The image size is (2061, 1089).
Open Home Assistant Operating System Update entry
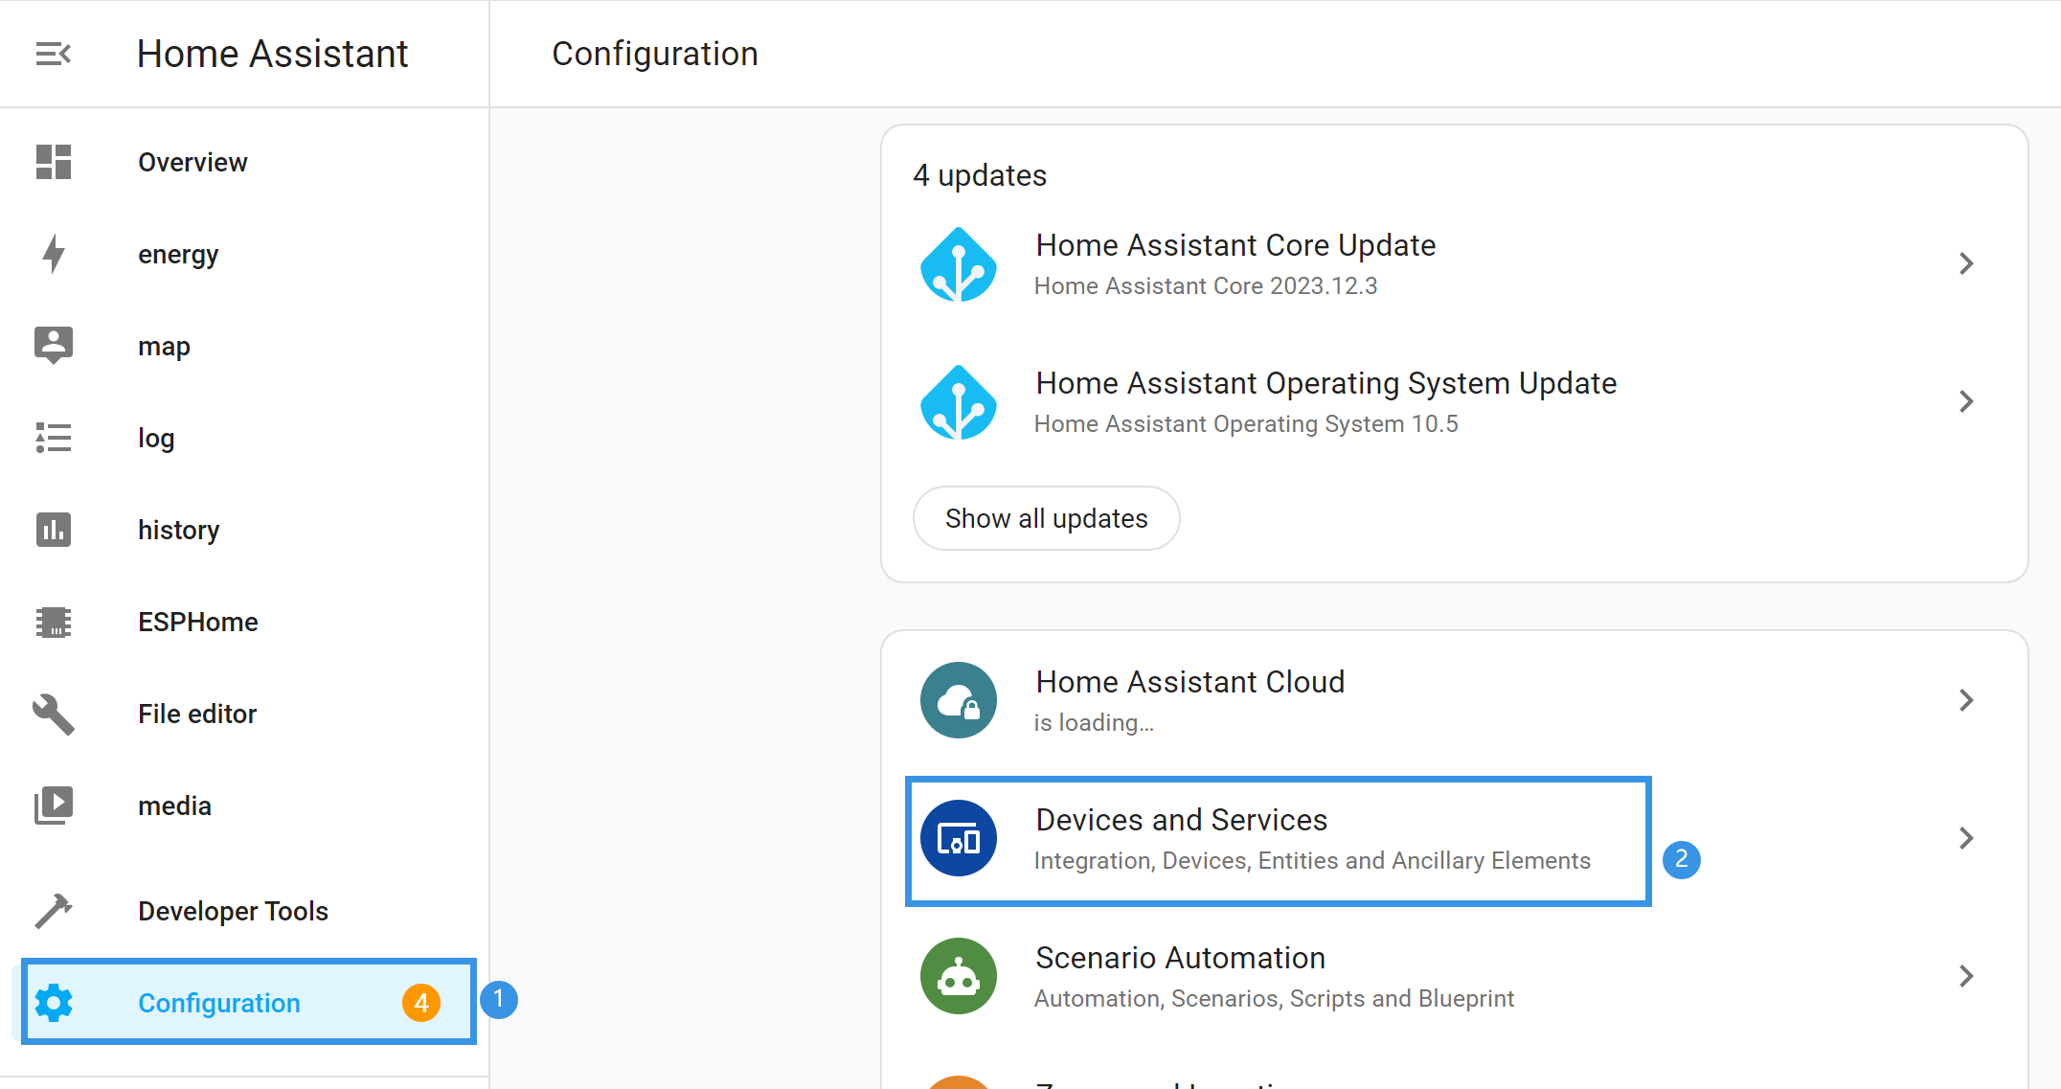click(x=1454, y=402)
